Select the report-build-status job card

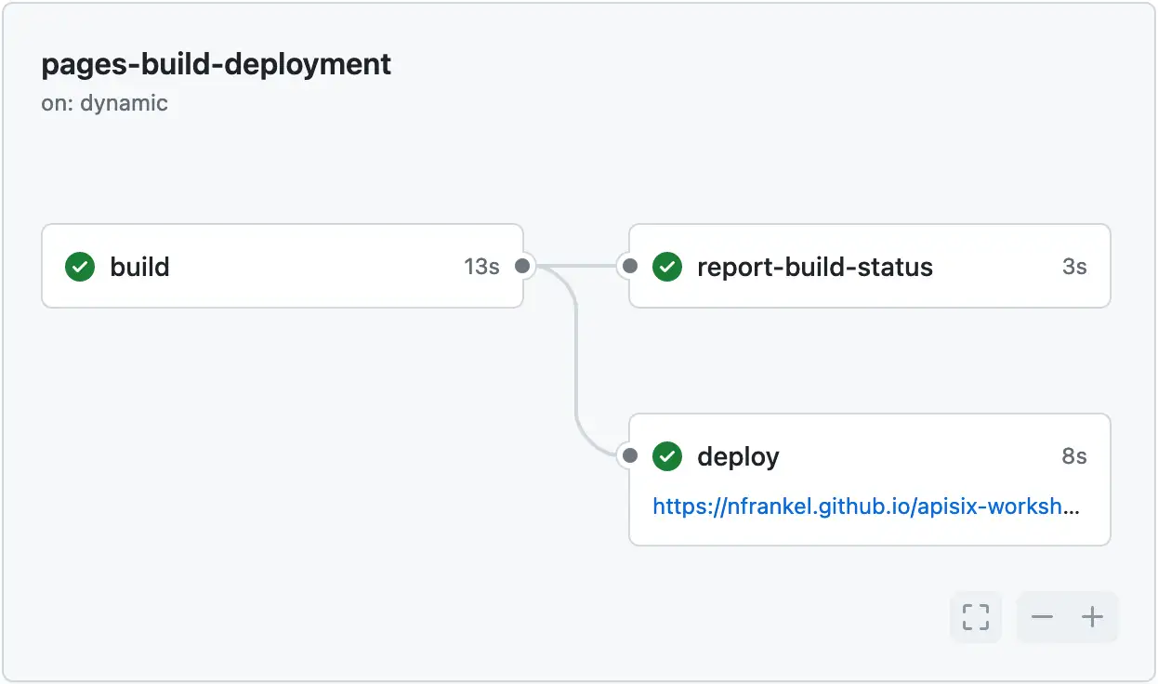[x=869, y=266]
